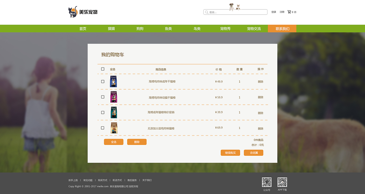Click the 总计：0元 total text

tap(257, 145)
